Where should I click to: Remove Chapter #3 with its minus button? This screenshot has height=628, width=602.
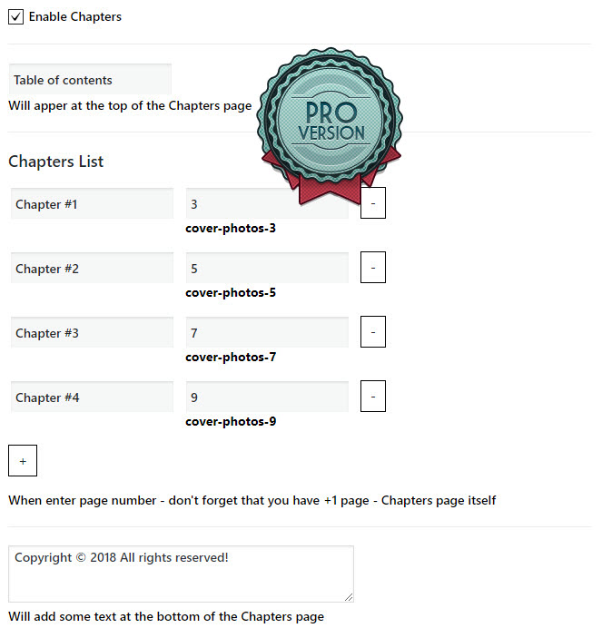373,332
